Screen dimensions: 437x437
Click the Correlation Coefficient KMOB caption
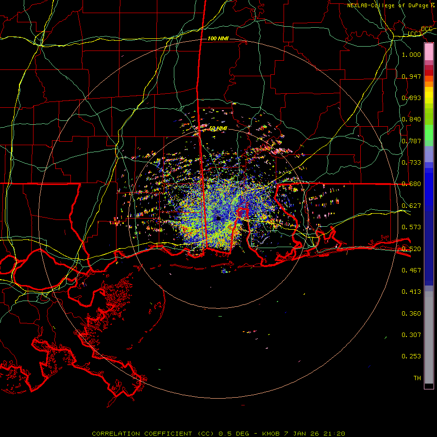218,434
